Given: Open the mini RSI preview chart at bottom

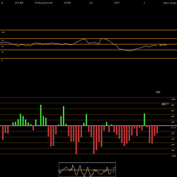Looking at the screenshot, I should 87,170.
